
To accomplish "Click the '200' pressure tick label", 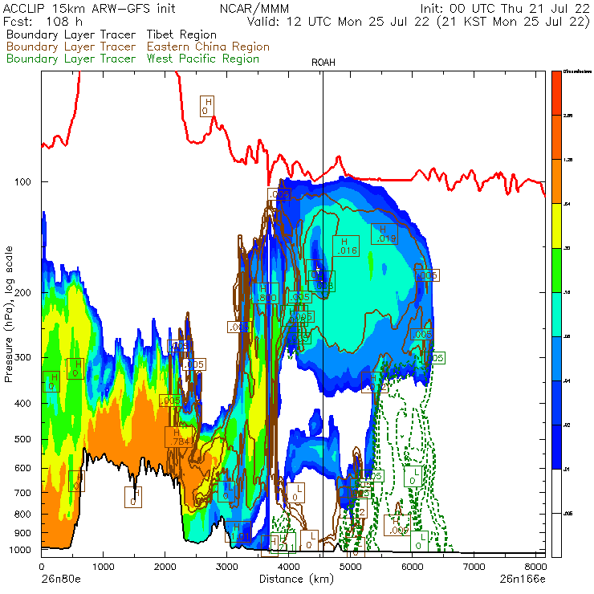I will pyautogui.click(x=22, y=292).
